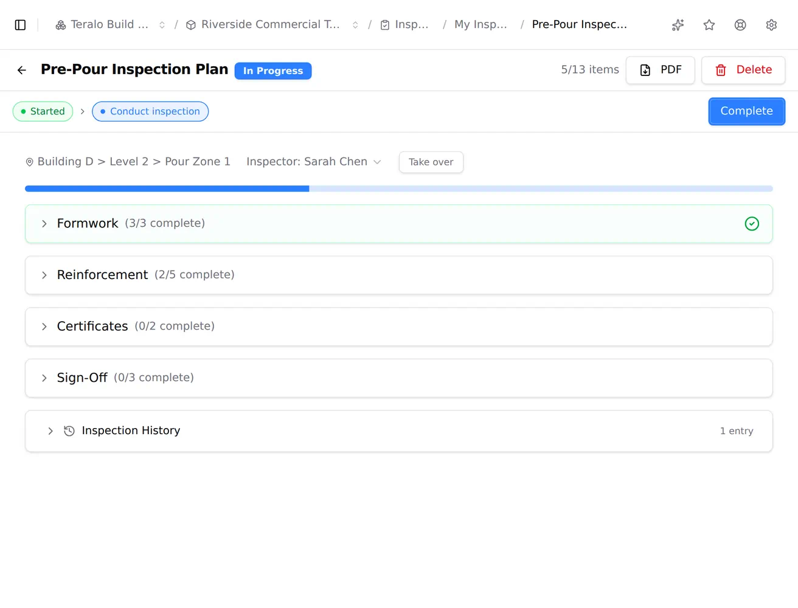Screen dimensions: 798x608
Task: Expand the Sign-Off section
Action: pyautogui.click(x=399, y=378)
